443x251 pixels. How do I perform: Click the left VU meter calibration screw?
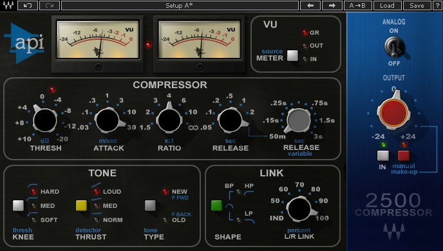click(98, 67)
